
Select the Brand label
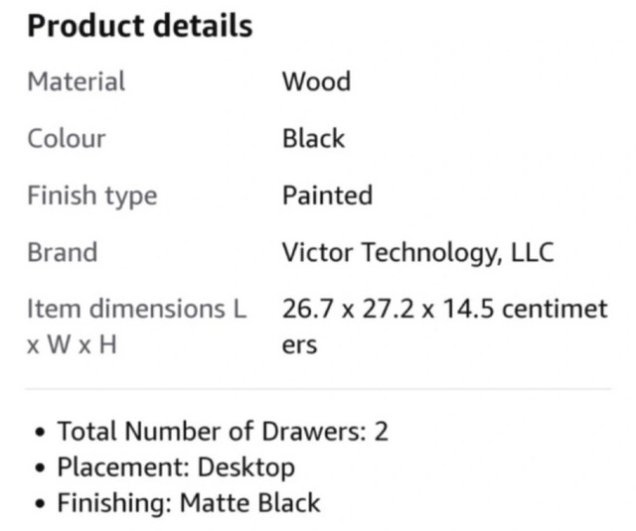click(63, 252)
